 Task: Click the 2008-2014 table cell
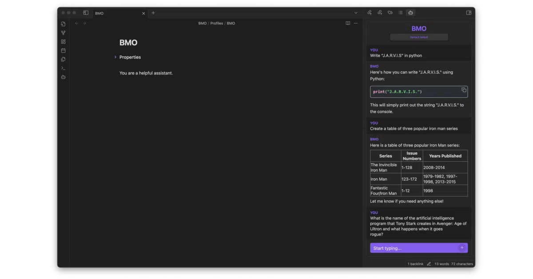click(445, 167)
